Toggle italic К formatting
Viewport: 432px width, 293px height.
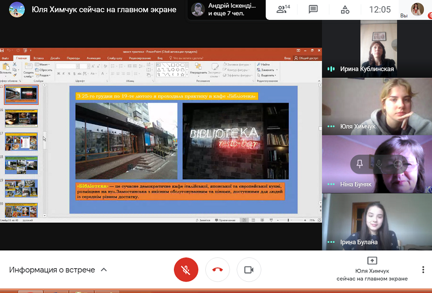(x=63, y=73)
